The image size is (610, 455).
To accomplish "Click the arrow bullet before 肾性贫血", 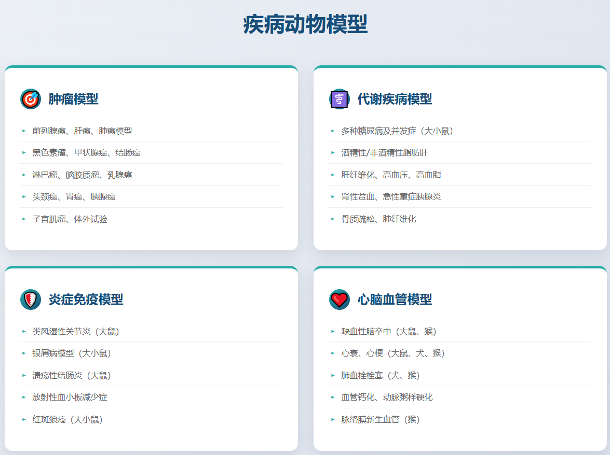I will (333, 196).
